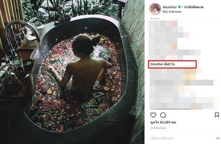This screenshot has height=144, width=221.
Task: Click the partially cut-off caption at top
Action: point(154,18)
